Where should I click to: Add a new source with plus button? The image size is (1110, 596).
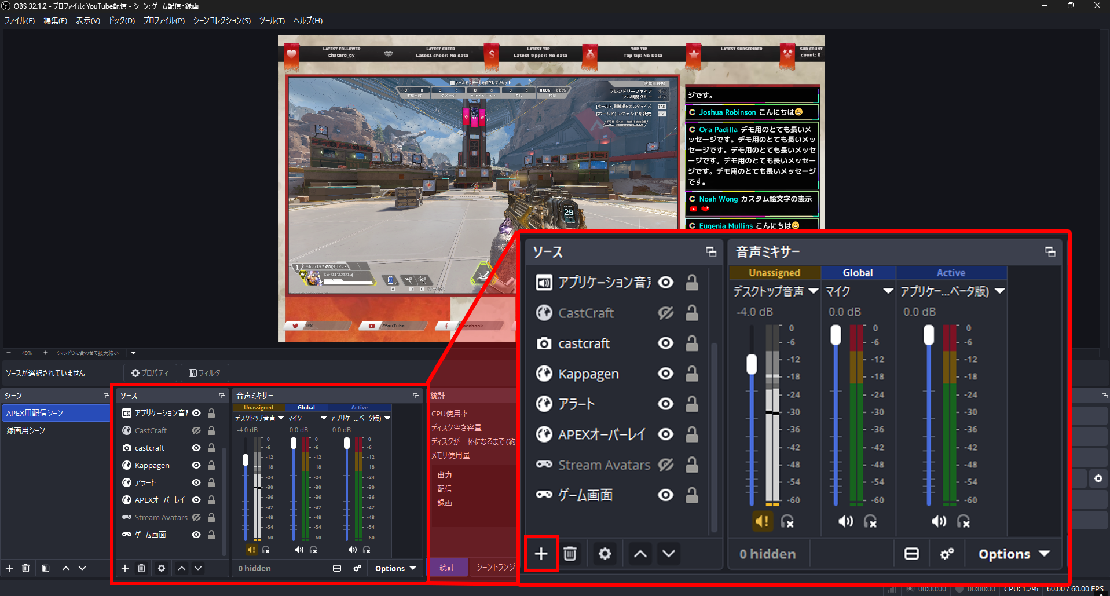point(125,568)
